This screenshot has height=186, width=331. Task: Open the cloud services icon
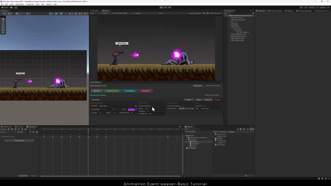pyautogui.click(x=11, y=7)
